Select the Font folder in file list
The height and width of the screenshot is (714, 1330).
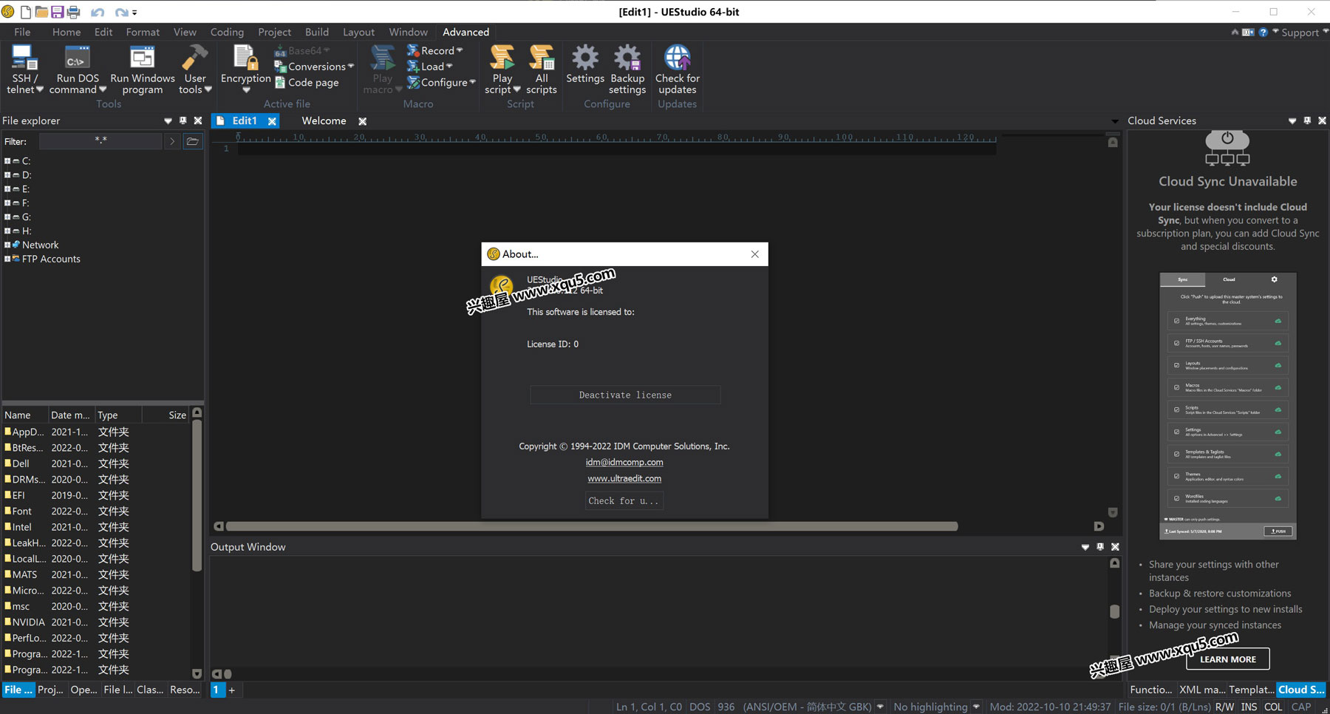(21, 511)
